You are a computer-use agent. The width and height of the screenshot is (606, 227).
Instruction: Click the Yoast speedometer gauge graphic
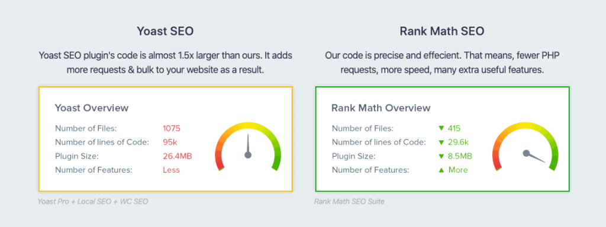pos(248,147)
